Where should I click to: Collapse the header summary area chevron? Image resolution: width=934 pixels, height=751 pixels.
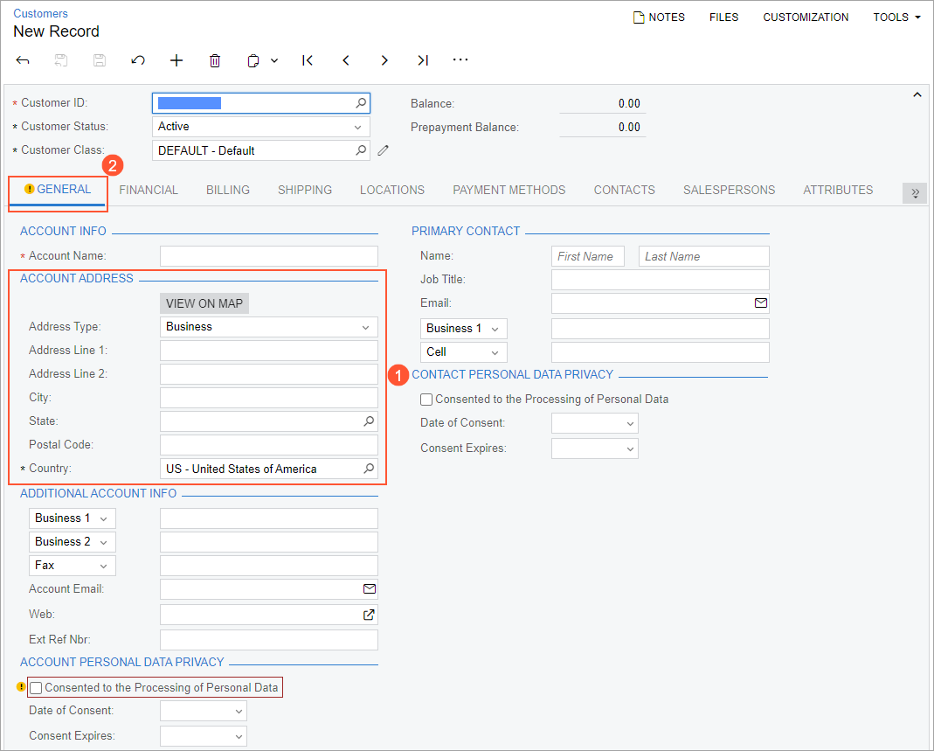click(917, 94)
